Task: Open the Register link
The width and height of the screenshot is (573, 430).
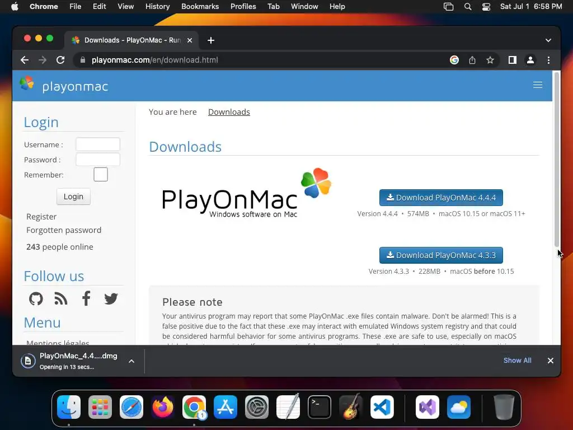Action: [x=41, y=217]
